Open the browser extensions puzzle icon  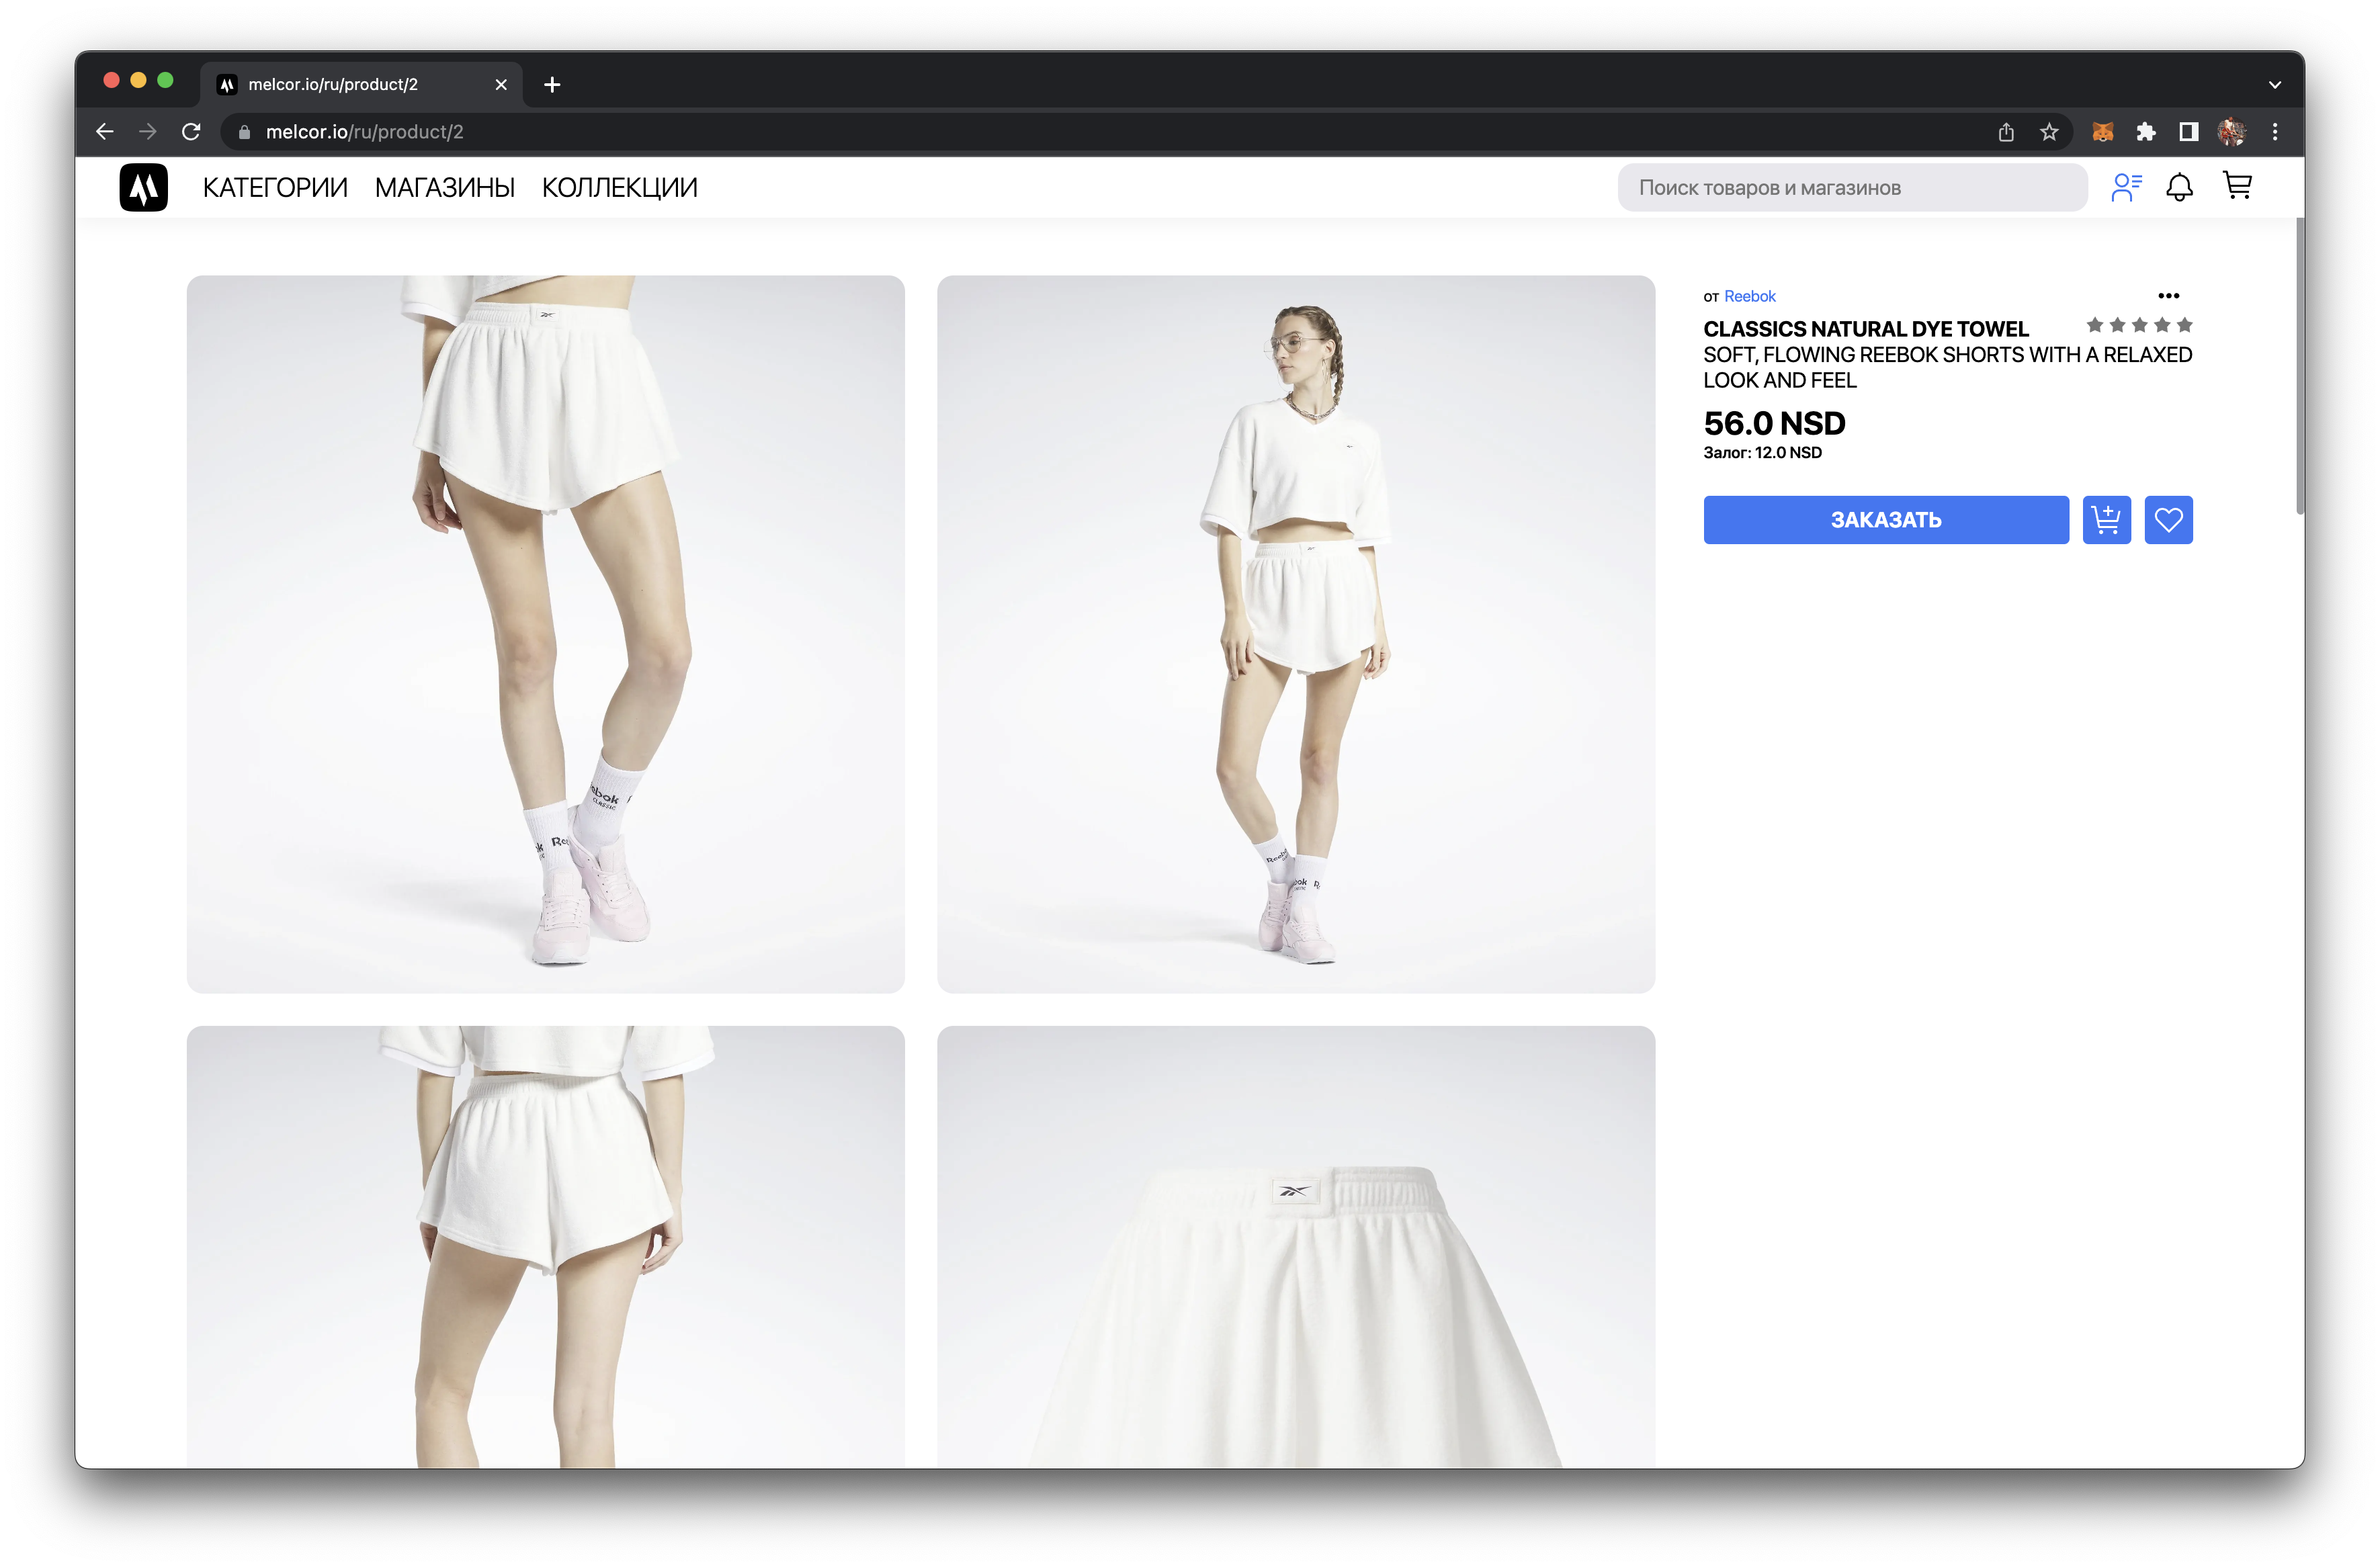2146,132
